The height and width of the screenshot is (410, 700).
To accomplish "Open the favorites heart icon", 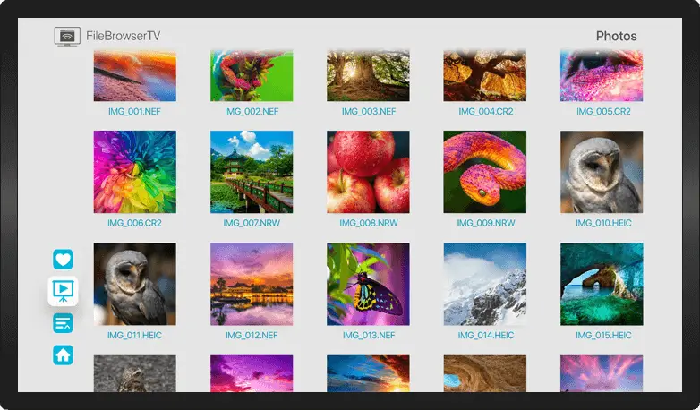I will 63,259.
